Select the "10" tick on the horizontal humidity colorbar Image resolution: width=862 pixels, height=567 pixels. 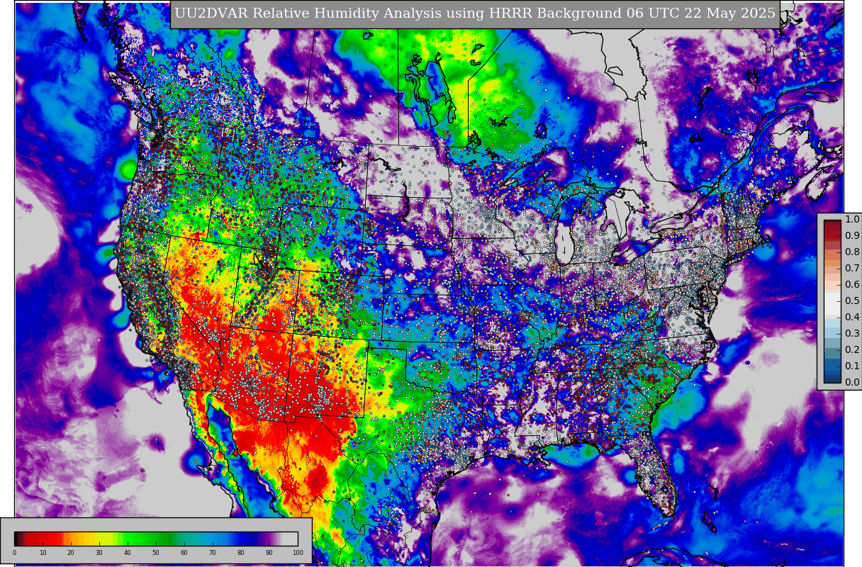point(43,553)
